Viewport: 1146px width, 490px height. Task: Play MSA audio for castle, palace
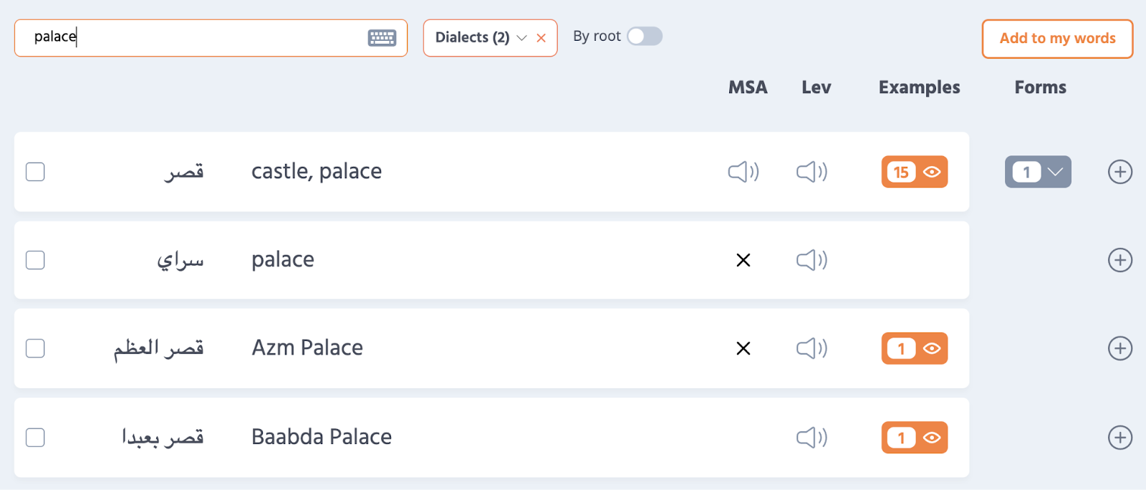point(743,172)
